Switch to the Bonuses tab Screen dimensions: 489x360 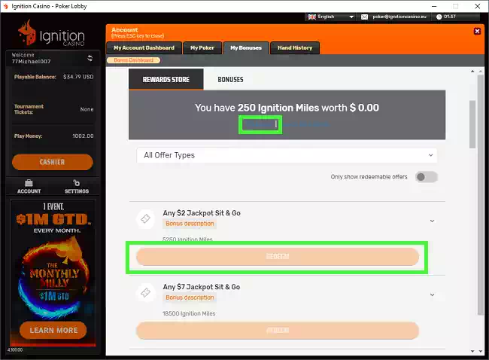tap(230, 79)
